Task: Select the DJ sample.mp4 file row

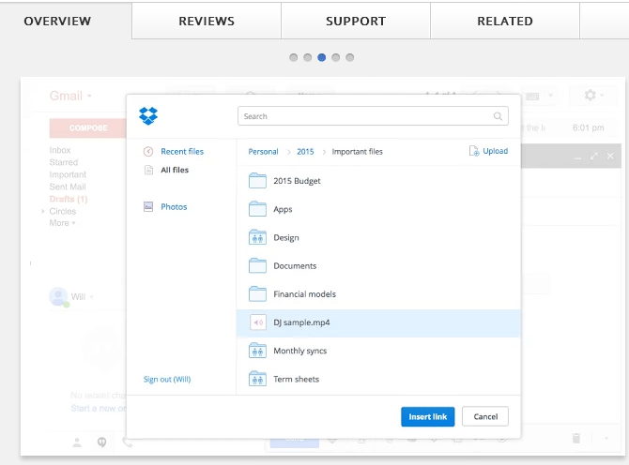Action: [378, 322]
